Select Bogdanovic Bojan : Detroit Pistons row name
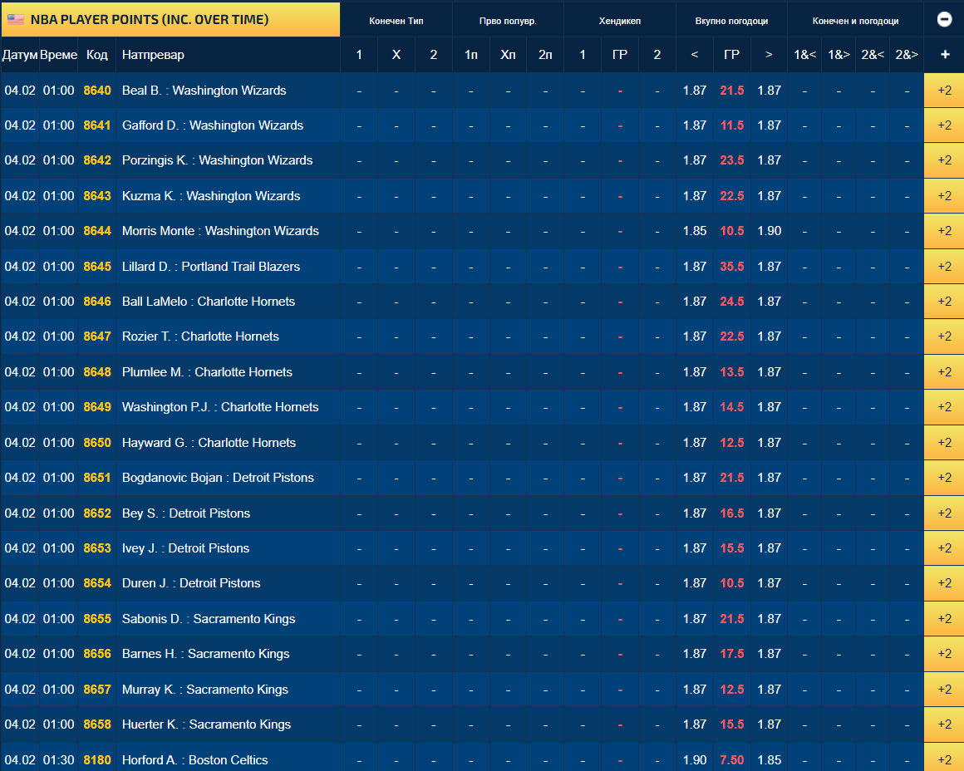The height and width of the screenshot is (771, 964). click(218, 478)
